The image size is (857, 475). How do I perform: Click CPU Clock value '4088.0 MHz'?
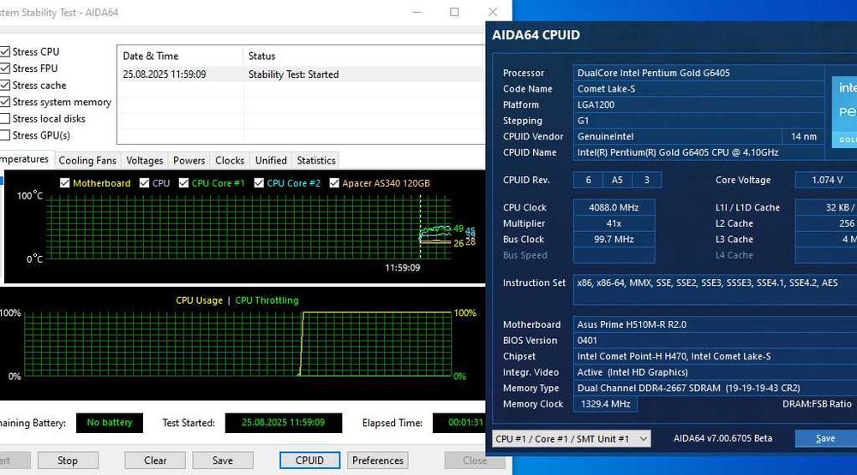(x=614, y=207)
